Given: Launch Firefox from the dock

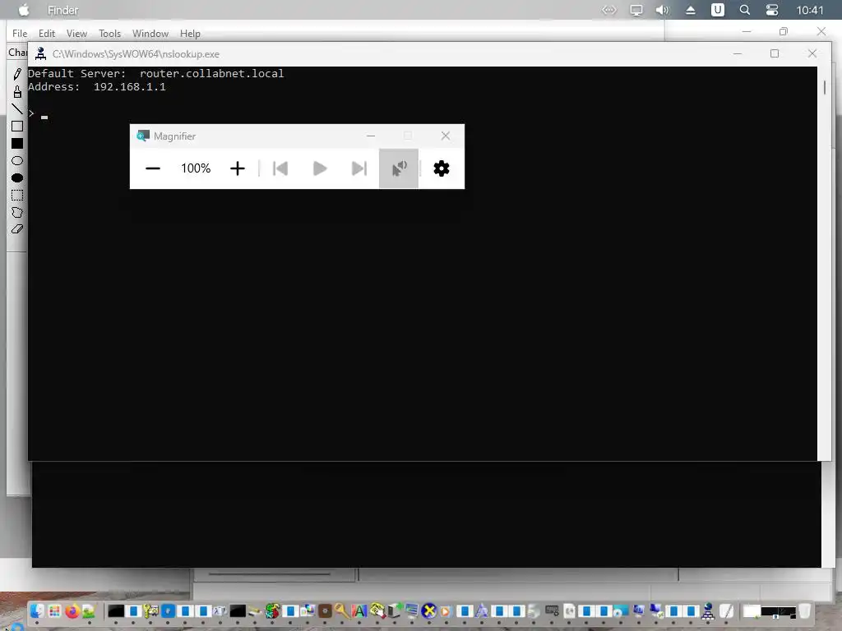Looking at the screenshot, I should [x=72, y=610].
